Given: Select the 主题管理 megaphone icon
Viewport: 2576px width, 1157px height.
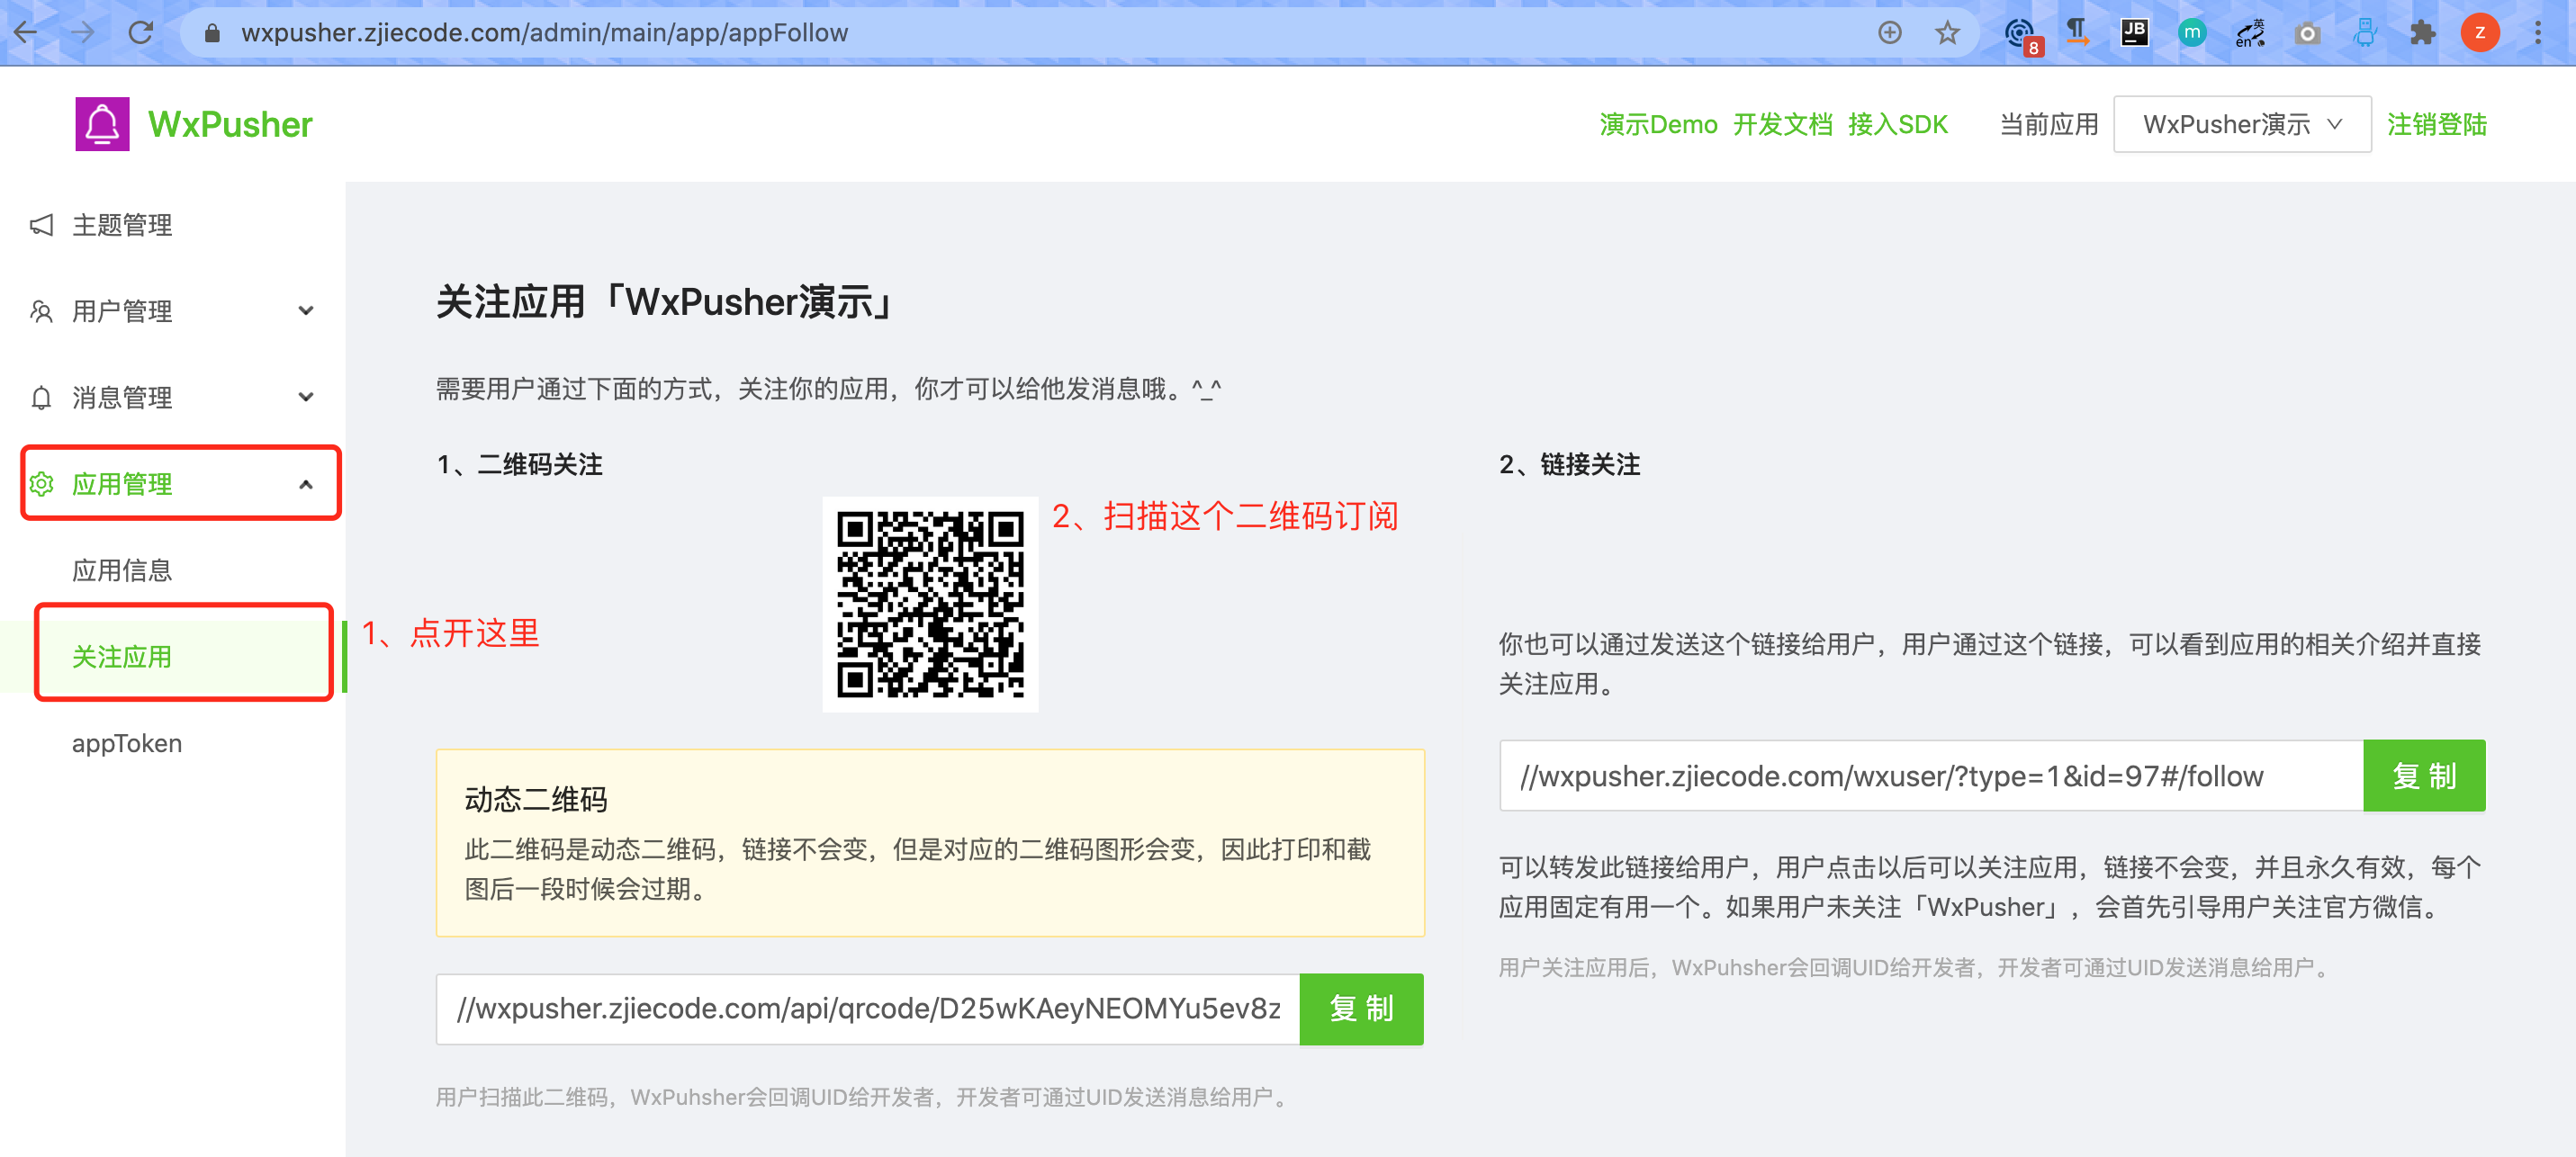Looking at the screenshot, I should [42, 224].
